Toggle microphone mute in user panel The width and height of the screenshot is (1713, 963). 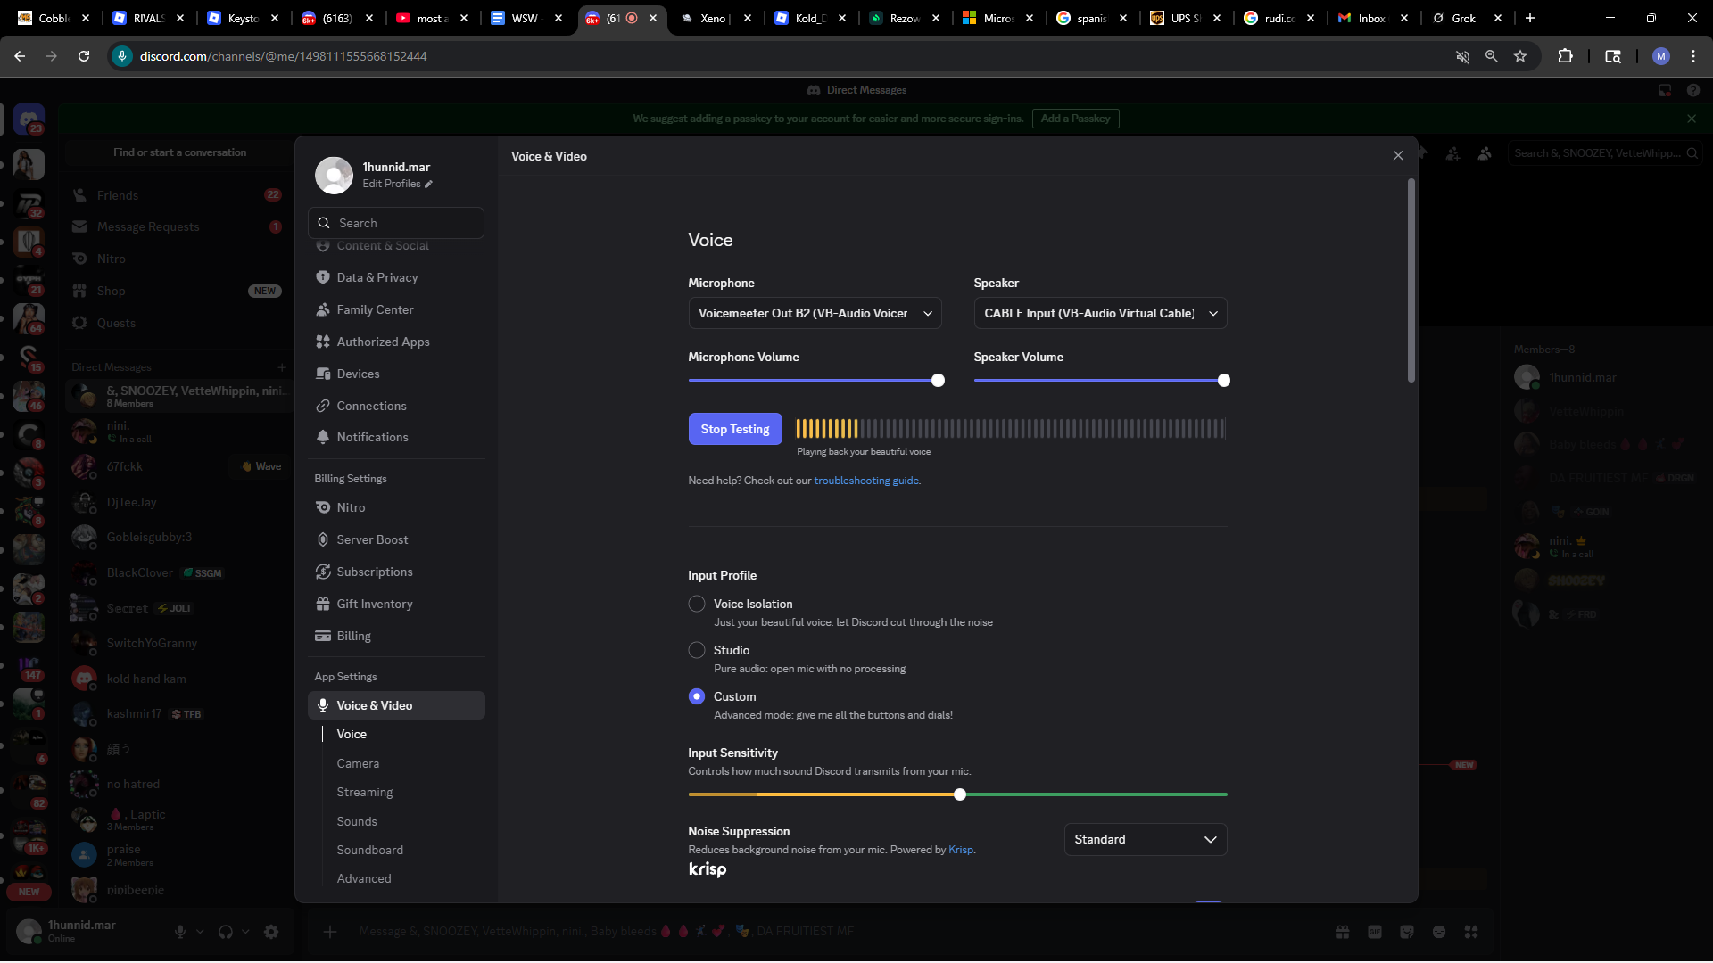click(180, 932)
